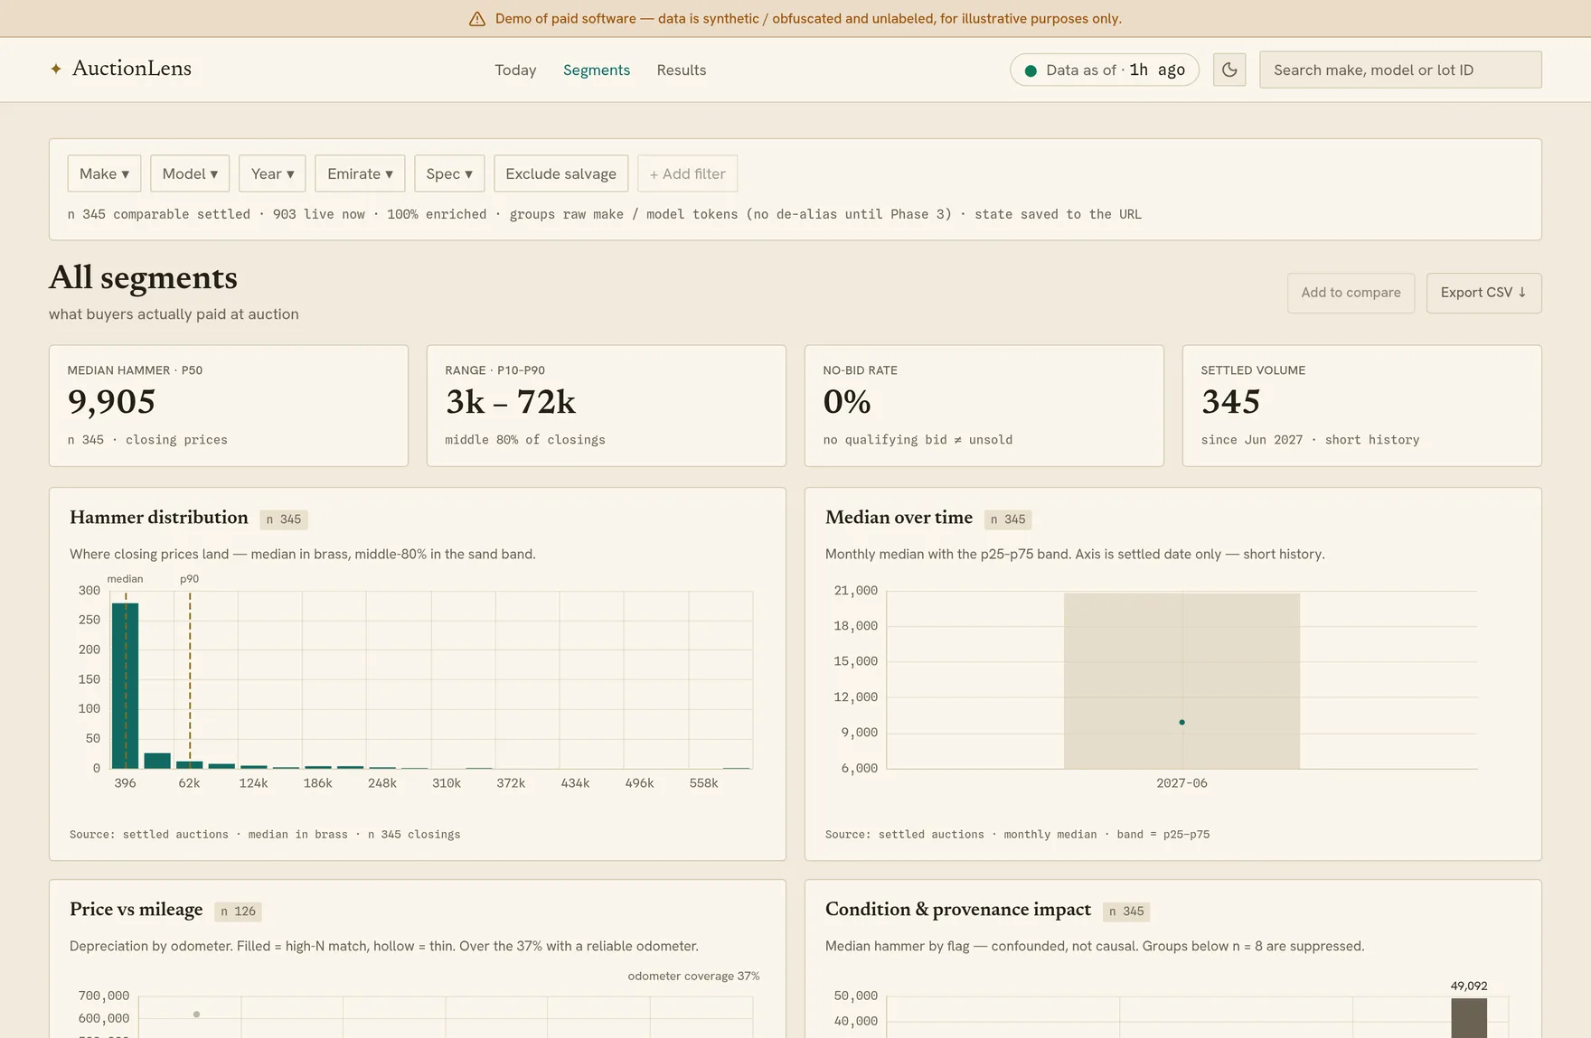The image size is (1591, 1038).
Task: Toggle dark mode moon icon
Action: [x=1229, y=70]
